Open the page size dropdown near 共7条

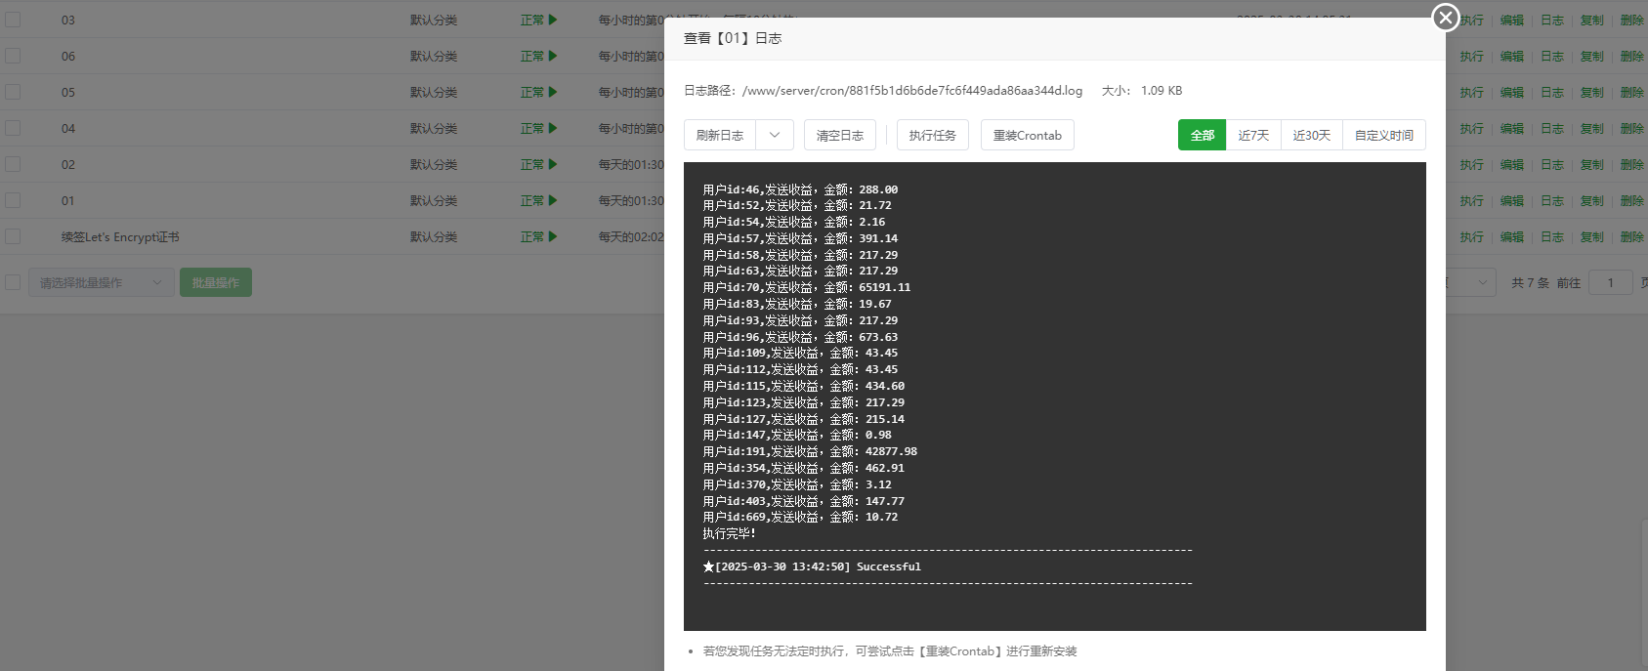(x=1470, y=282)
